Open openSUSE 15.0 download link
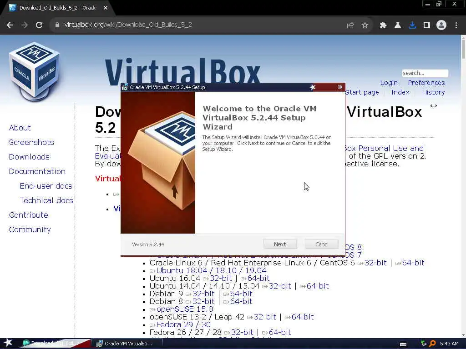Image resolution: width=466 pixels, height=349 pixels. [185, 309]
